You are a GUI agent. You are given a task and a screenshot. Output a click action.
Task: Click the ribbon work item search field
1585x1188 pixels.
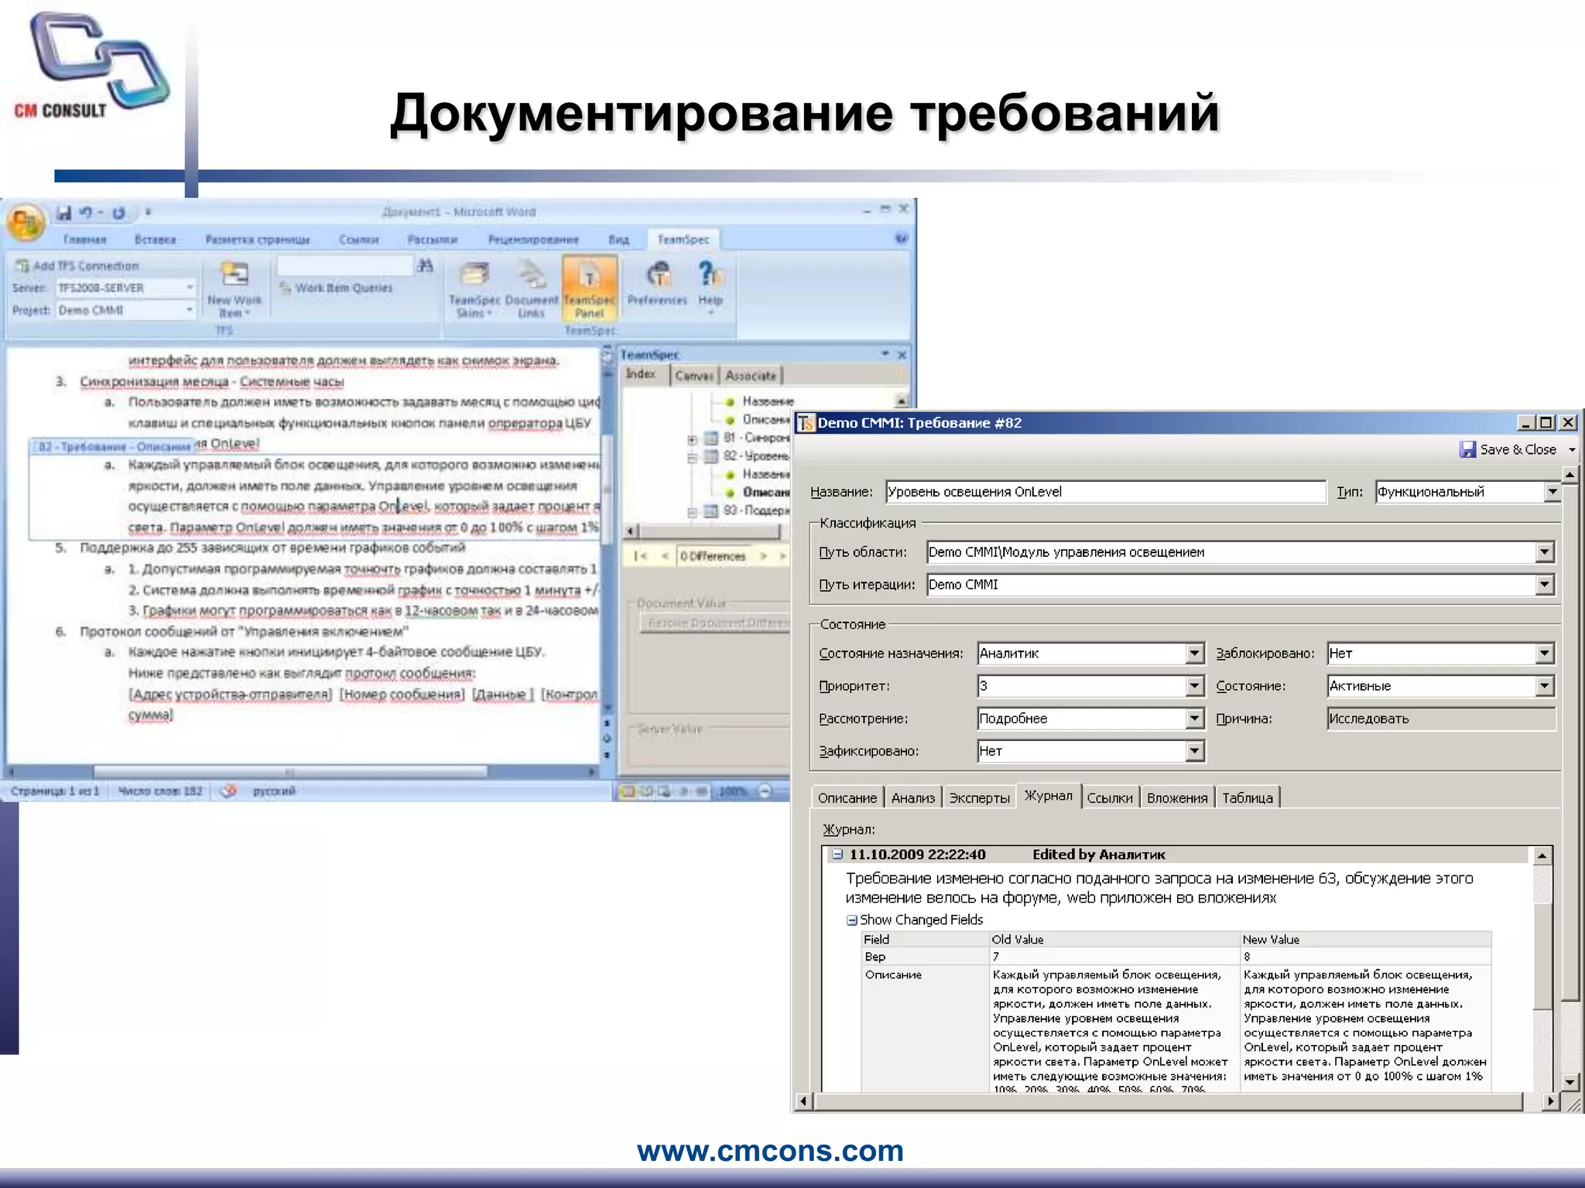(x=344, y=266)
